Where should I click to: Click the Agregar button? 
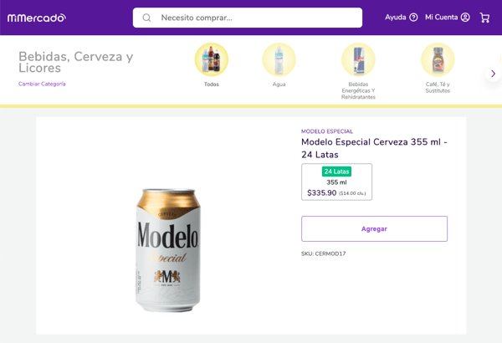pos(374,228)
